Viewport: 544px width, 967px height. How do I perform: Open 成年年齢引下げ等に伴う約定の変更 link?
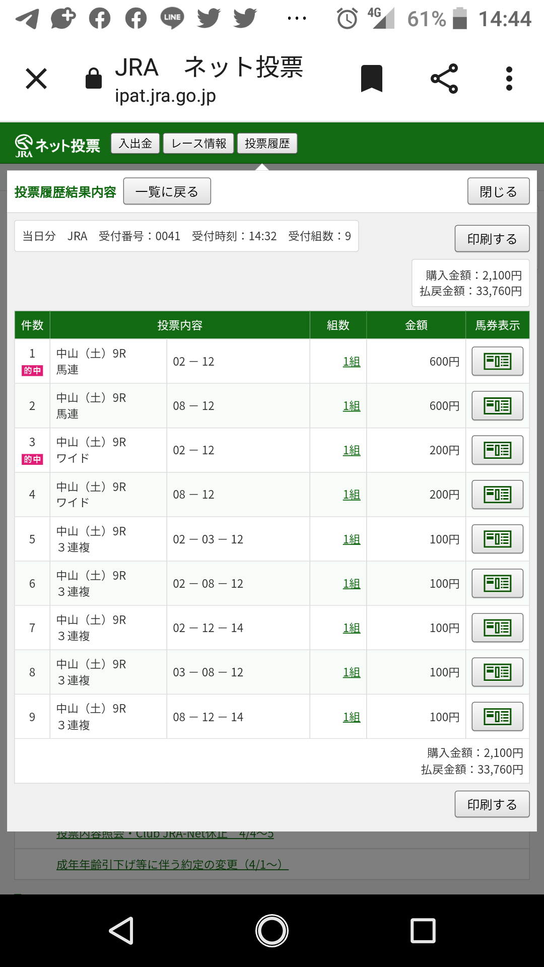point(172,865)
